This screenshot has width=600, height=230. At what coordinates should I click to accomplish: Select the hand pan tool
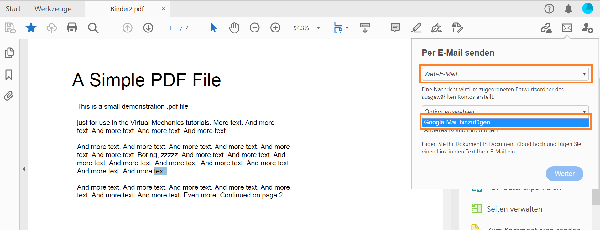click(x=234, y=28)
